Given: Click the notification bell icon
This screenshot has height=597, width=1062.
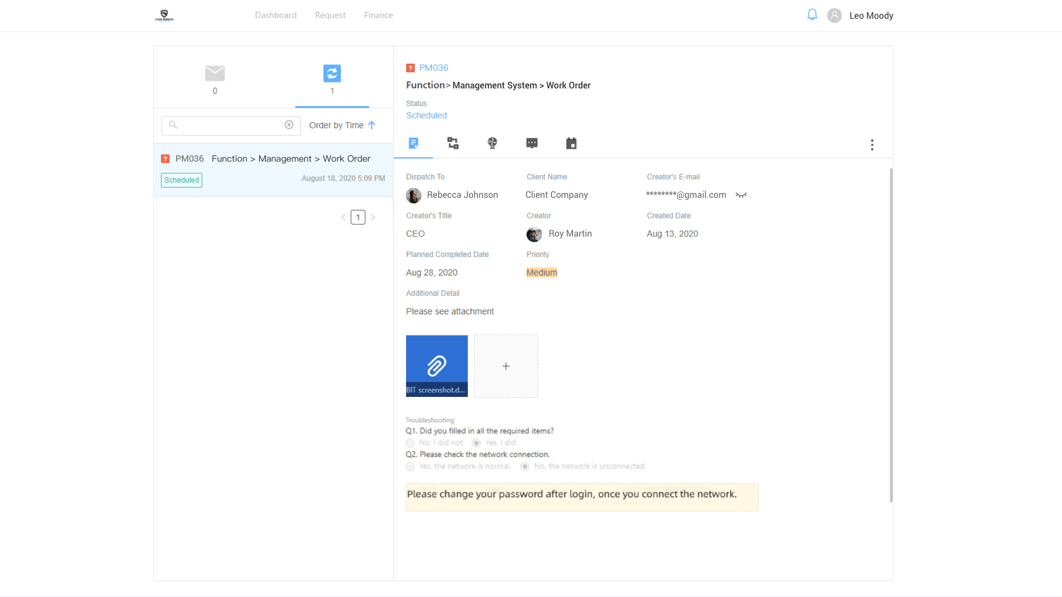Looking at the screenshot, I should 812,15.
